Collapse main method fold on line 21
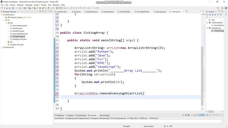The image size is (228, 128). 59,40
